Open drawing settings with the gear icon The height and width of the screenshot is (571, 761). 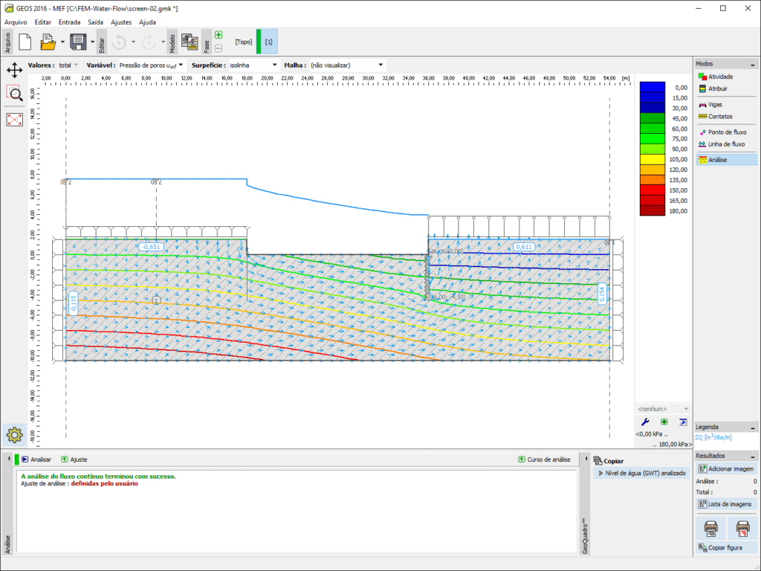point(15,434)
